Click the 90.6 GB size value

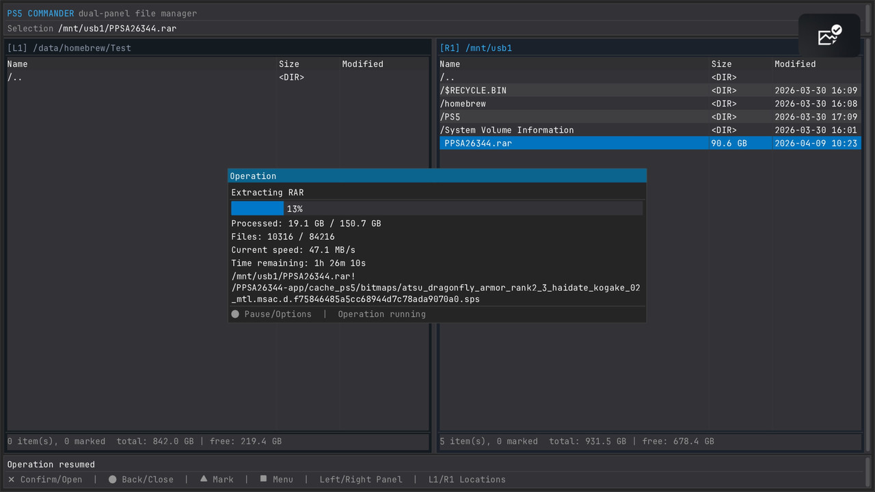(x=729, y=143)
